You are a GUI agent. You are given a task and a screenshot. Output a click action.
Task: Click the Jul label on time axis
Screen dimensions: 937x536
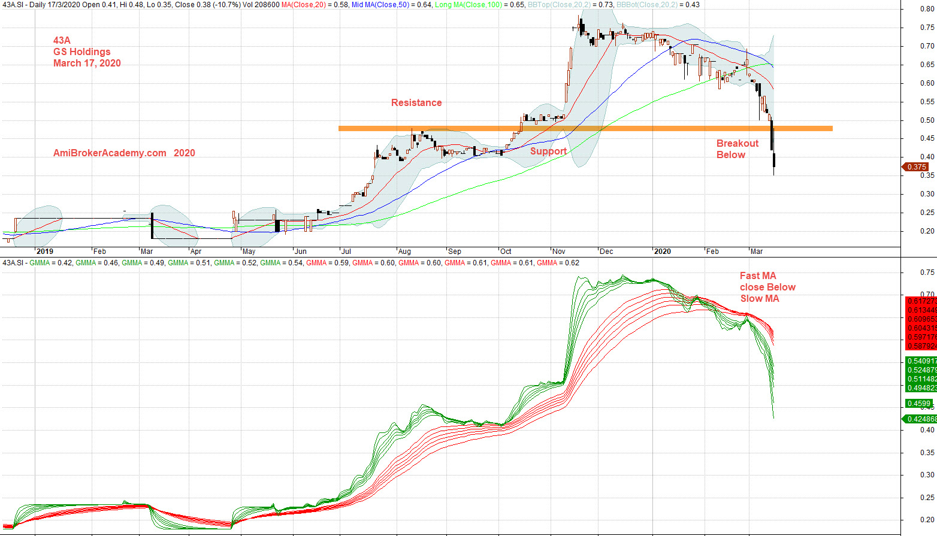346,252
